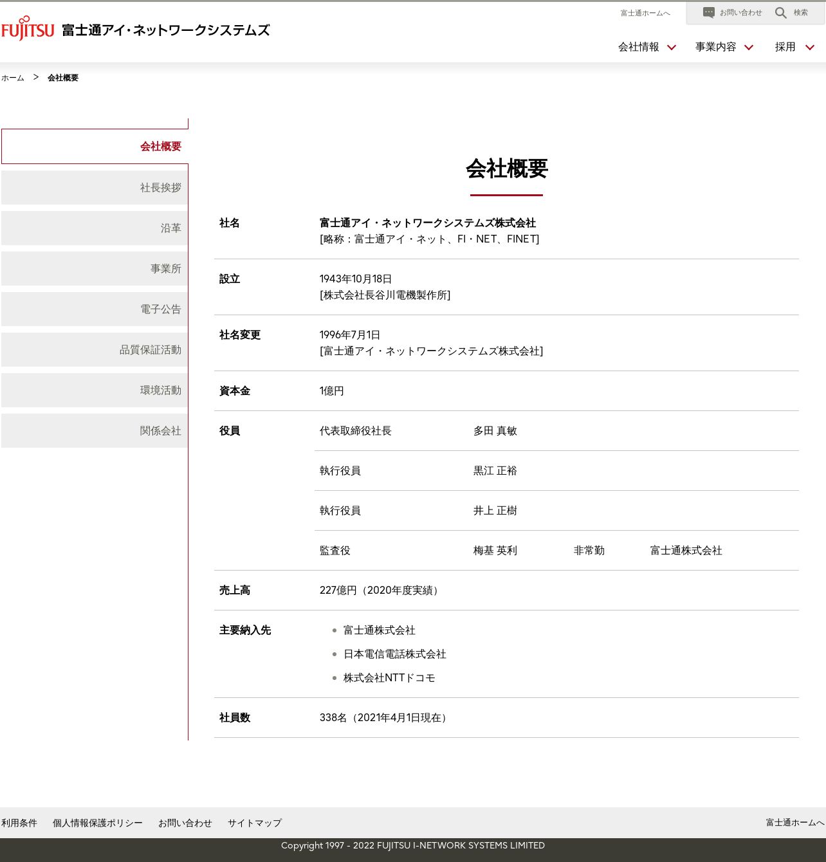Click the Fujitsu logo in the header

[x=28, y=28]
